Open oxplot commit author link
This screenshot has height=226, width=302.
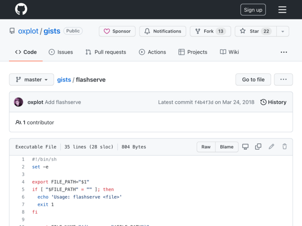click(35, 102)
